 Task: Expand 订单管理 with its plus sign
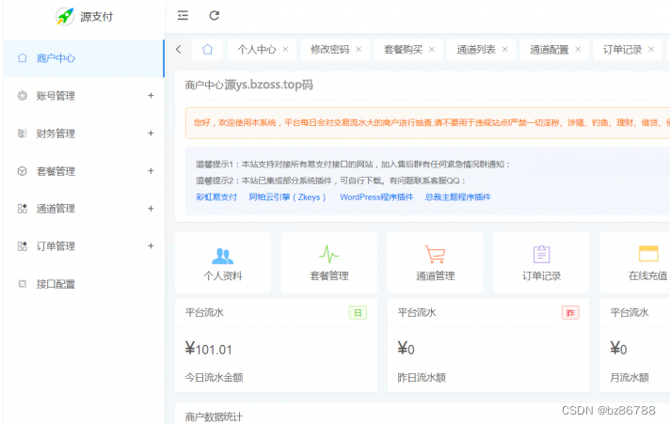click(151, 246)
